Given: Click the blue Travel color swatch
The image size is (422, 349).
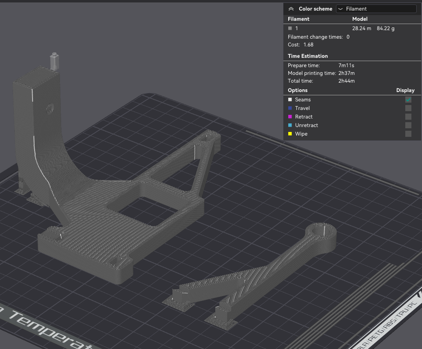Looking at the screenshot, I should click(289, 108).
